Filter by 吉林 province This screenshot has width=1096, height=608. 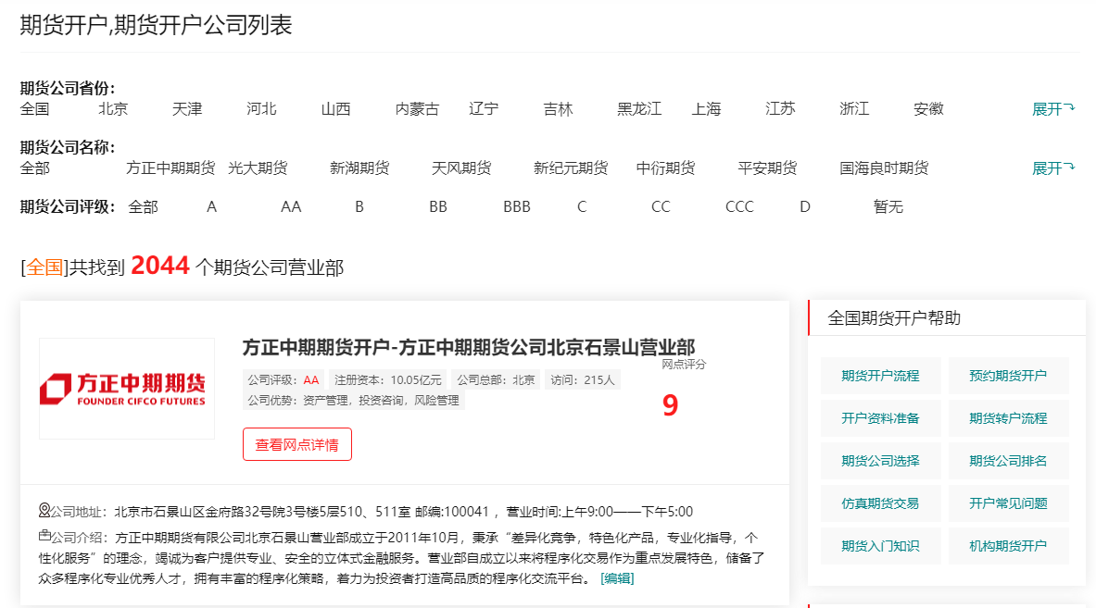coord(558,109)
